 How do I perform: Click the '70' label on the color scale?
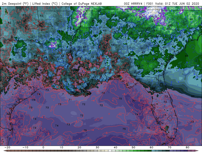[x=169, y=147]
